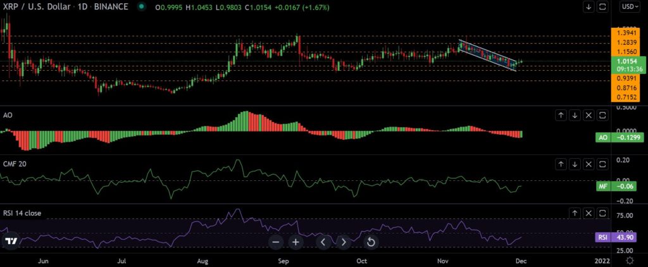Move the CMF 20 pane up
This screenshot has height=267, width=648.
[561, 164]
